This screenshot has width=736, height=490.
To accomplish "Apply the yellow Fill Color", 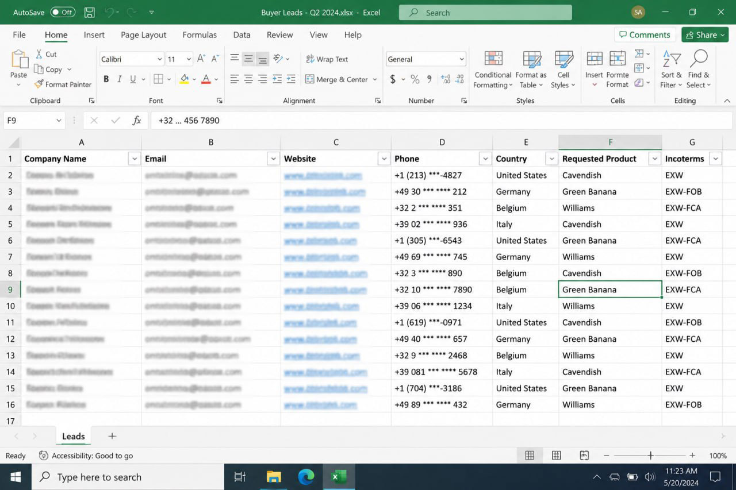I will [185, 79].
